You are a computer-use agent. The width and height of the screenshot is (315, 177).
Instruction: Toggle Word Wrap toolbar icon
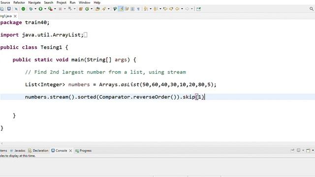[127, 9]
